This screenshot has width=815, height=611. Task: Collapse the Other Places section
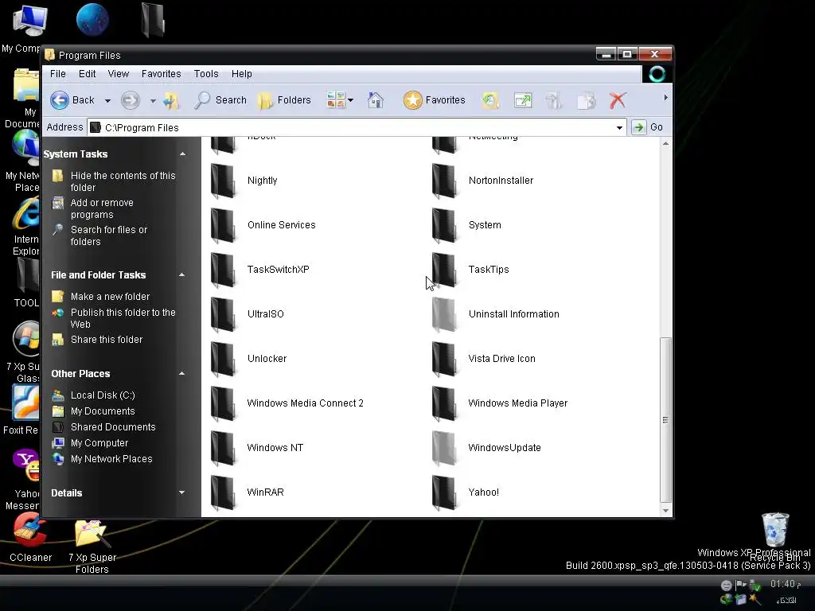(182, 374)
